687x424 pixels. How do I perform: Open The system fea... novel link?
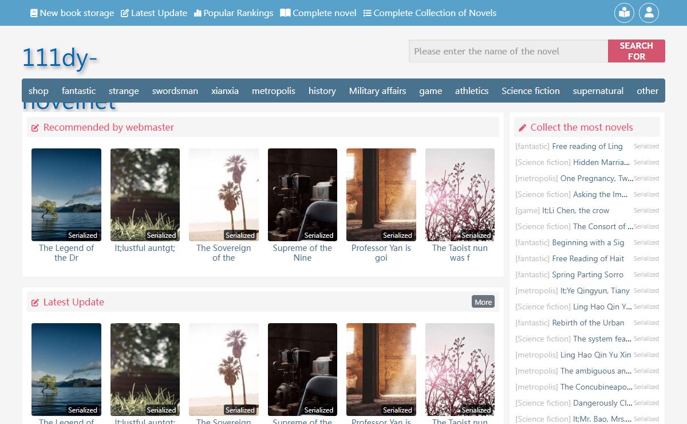pos(603,339)
